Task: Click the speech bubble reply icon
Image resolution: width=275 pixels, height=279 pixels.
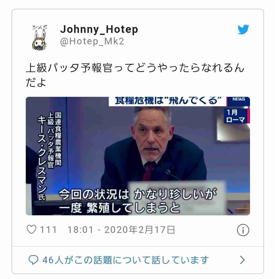Action: click(x=33, y=260)
